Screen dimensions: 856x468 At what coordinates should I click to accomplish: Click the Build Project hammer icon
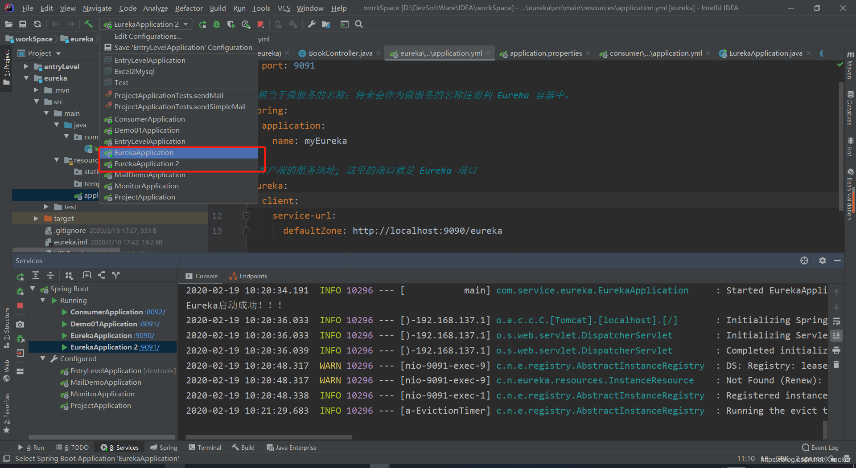[x=88, y=24]
